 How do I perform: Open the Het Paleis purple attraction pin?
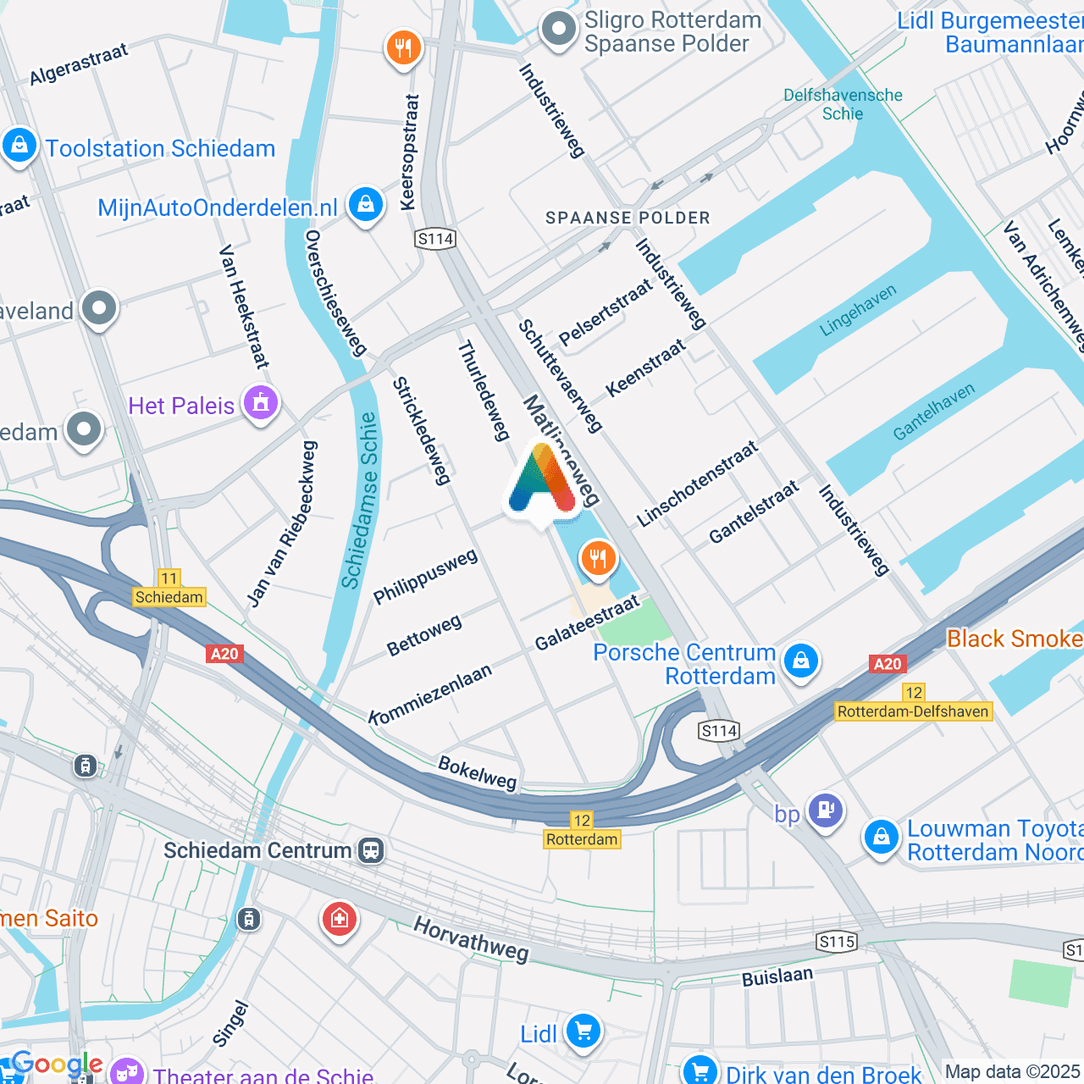click(261, 404)
